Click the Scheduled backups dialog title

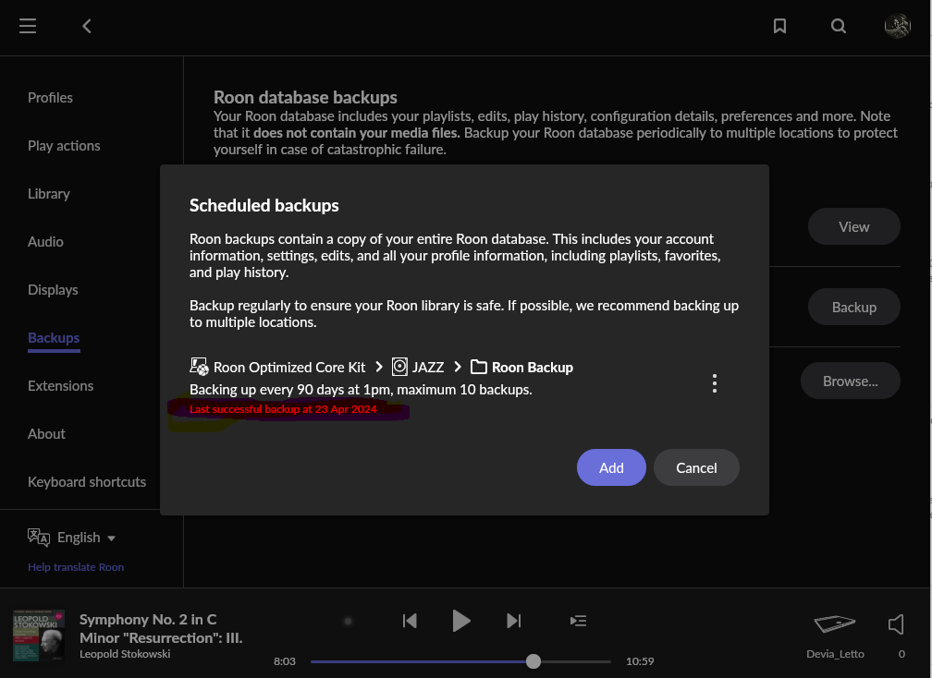point(264,205)
